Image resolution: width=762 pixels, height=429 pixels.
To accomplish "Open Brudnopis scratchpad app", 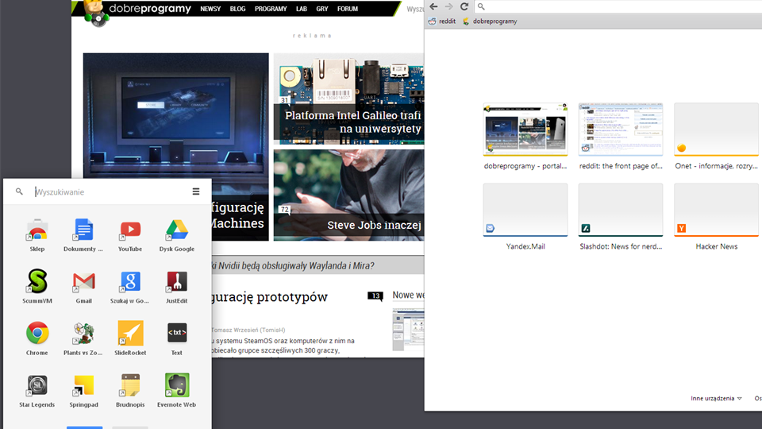I will coord(130,386).
